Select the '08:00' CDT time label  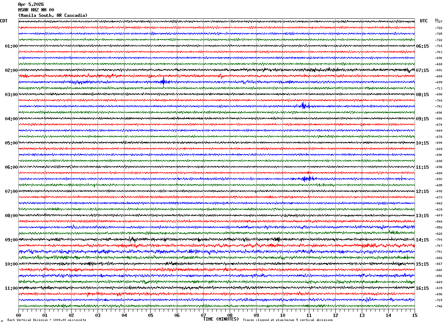coord(11,216)
